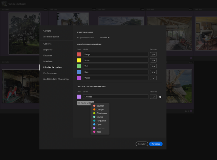
Task: Click the Vert label text field
Action: click(x=116, y=66)
